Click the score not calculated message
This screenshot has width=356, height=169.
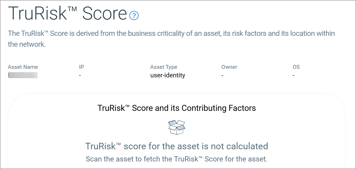pos(177,146)
